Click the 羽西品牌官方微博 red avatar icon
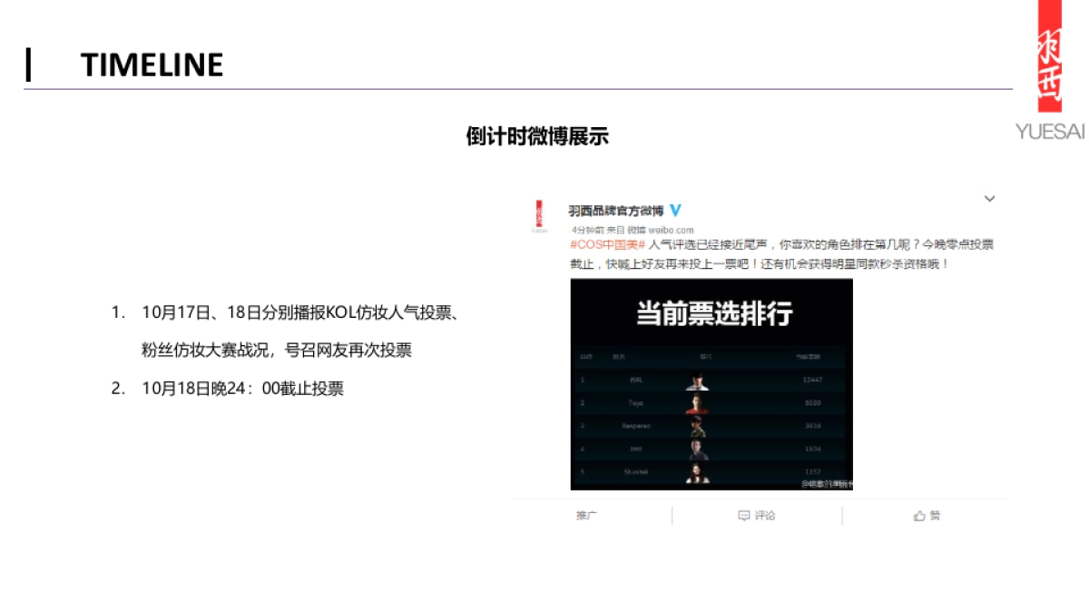 tap(537, 213)
